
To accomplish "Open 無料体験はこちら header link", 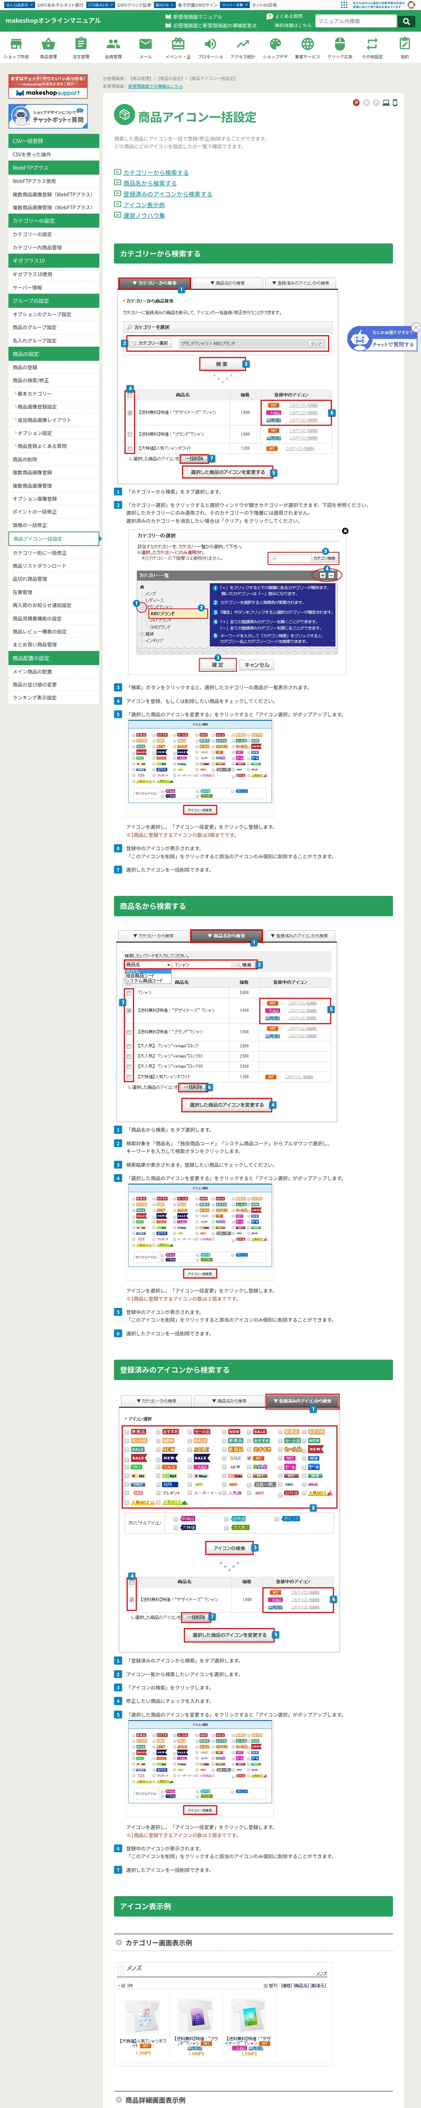I will point(293,25).
